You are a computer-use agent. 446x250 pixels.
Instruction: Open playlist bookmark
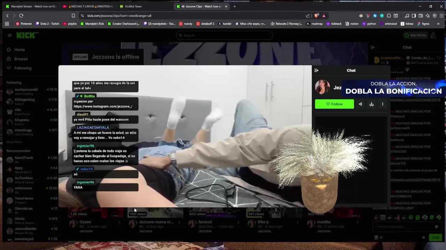click(70, 24)
